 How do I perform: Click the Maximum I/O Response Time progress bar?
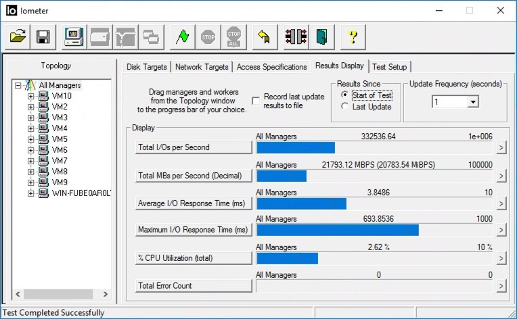[374, 230]
